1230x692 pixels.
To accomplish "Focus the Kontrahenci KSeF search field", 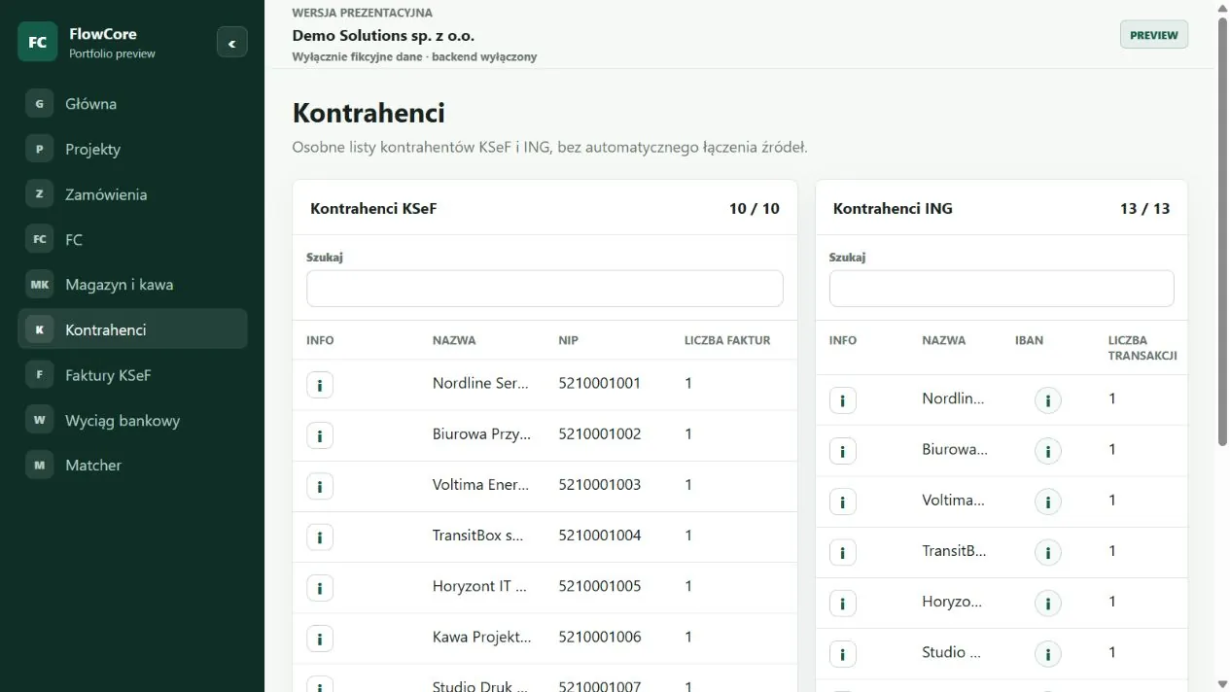I will (545, 289).
